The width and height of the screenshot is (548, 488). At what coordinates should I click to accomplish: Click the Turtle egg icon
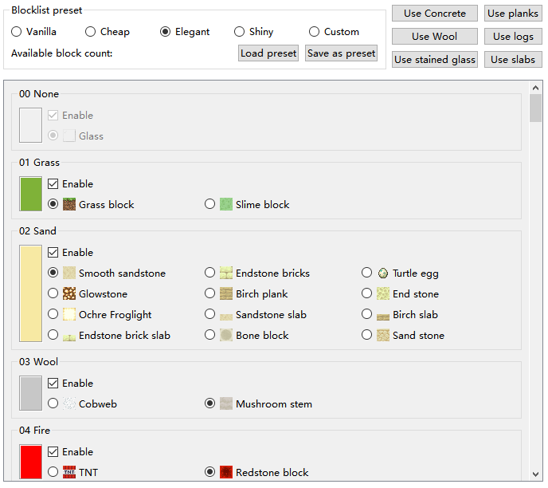tap(383, 273)
